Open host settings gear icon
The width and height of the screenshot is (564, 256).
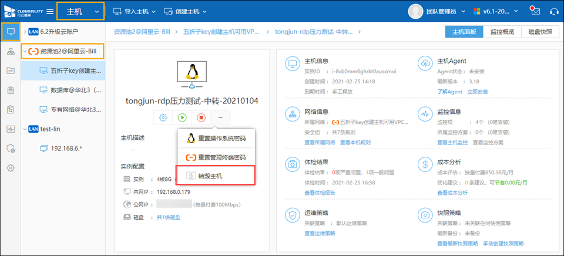[x=163, y=117]
